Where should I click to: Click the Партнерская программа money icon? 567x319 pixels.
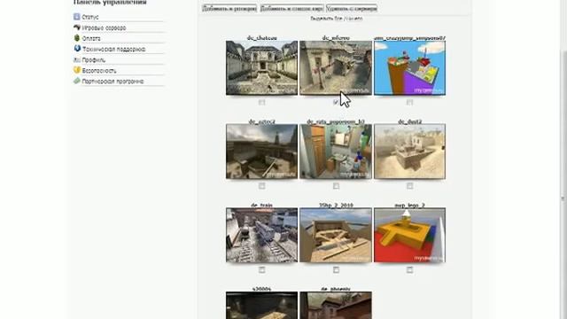[77, 81]
